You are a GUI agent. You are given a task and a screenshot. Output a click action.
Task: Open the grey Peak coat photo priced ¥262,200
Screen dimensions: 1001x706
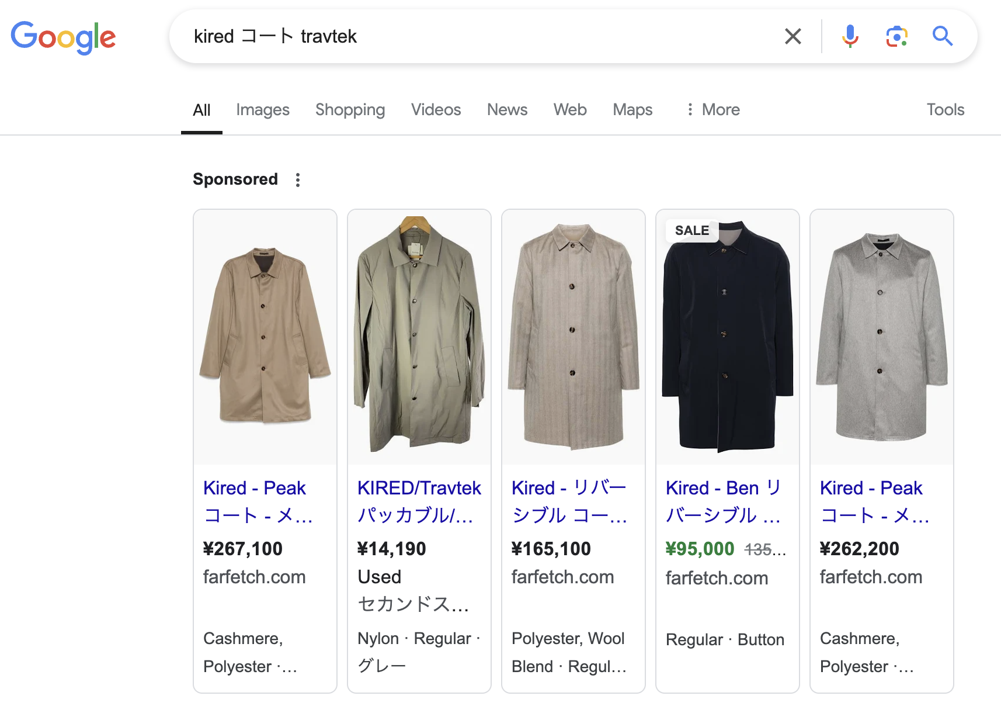click(x=882, y=337)
